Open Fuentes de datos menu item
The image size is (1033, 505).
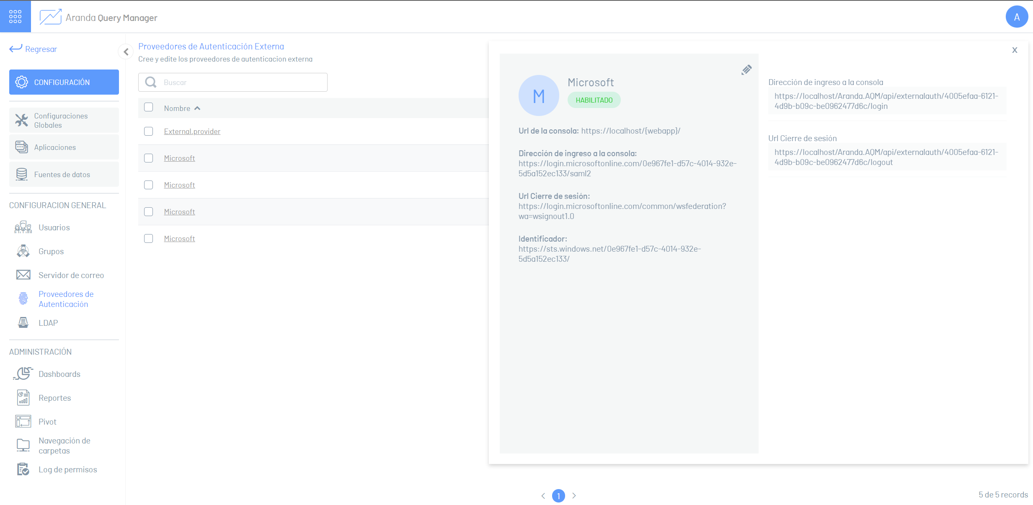64,174
